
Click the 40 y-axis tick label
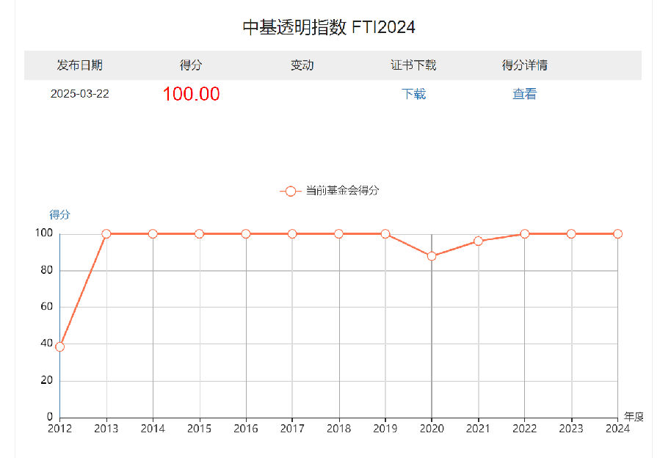pyautogui.click(x=47, y=343)
